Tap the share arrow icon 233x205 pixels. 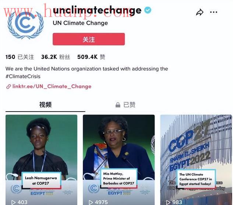(x=200, y=12)
